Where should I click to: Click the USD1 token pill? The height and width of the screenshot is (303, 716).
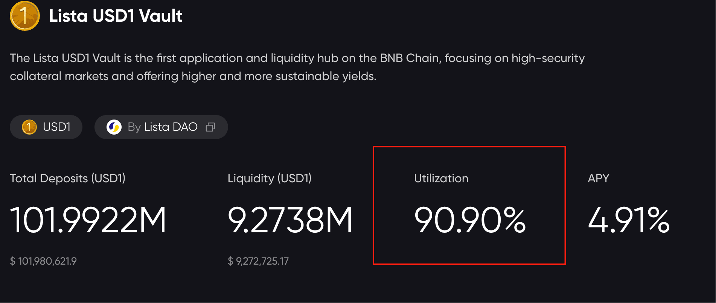[x=46, y=127]
